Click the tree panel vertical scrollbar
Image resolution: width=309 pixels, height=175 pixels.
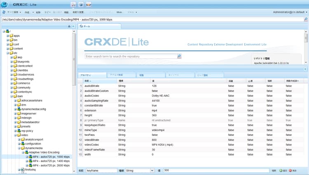coord(74,59)
